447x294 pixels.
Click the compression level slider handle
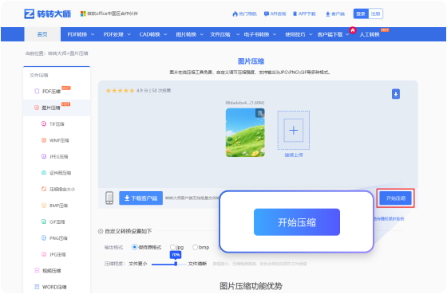[x=176, y=264]
